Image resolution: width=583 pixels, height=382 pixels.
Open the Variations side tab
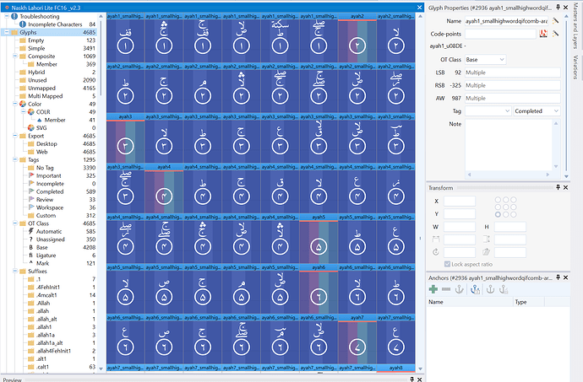click(x=575, y=67)
